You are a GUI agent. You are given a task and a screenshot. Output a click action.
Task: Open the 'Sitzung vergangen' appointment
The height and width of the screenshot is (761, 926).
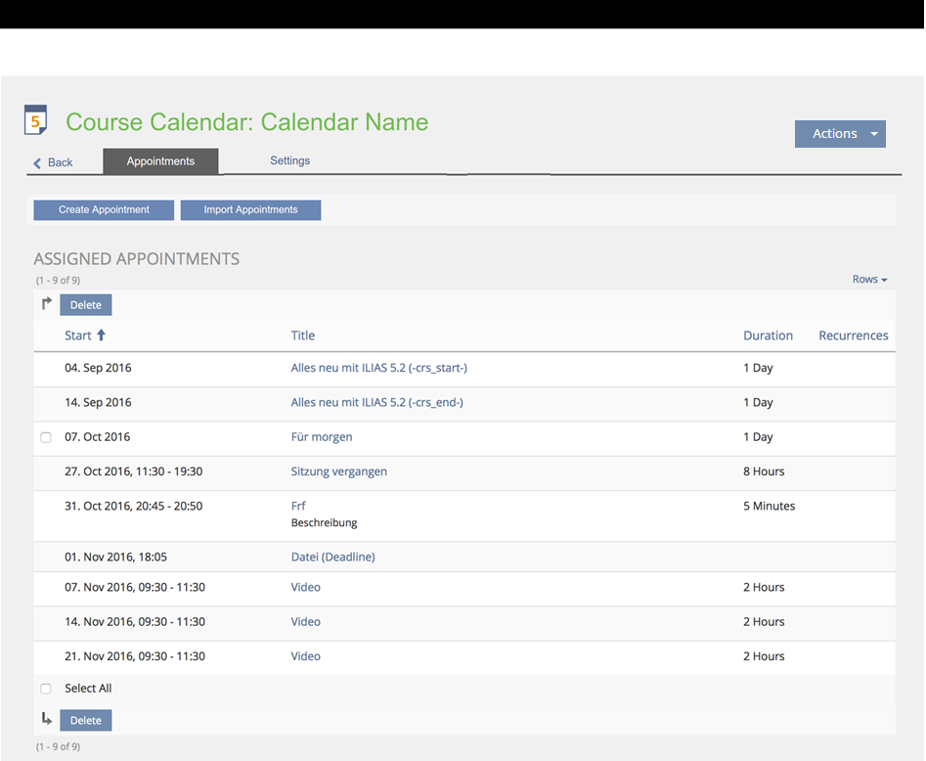338,471
